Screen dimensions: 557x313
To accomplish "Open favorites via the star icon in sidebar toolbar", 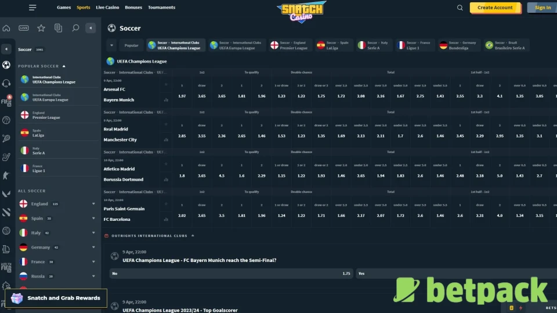I will [x=41, y=28].
